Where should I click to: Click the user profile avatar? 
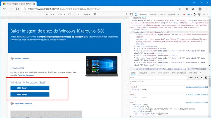(200, 9)
